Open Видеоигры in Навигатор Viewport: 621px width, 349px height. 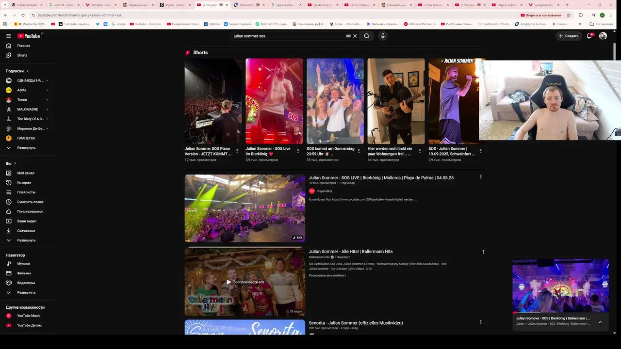coord(26,283)
